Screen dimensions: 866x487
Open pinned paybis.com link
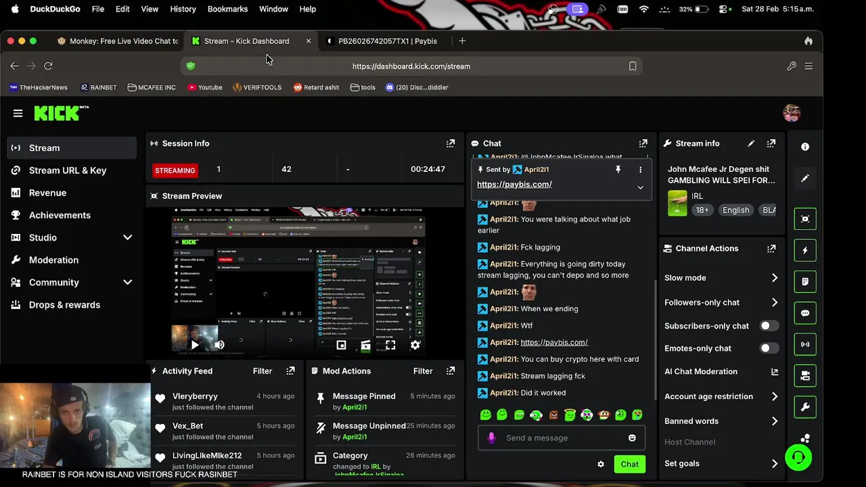(x=514, y=184)
